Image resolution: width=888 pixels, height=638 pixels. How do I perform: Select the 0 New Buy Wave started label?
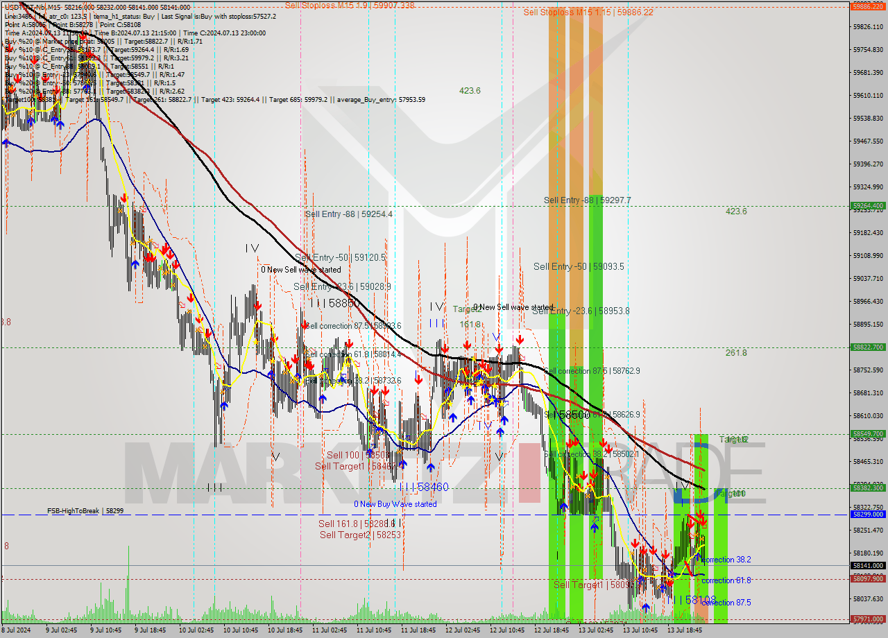tap(395, 504)
